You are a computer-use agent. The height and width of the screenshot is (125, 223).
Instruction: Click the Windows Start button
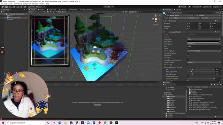(3, 123)
